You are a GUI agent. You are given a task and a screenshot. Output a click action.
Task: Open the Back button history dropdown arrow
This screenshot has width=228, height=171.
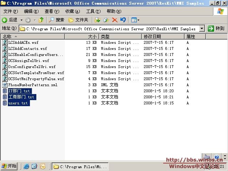coord(21,20)
